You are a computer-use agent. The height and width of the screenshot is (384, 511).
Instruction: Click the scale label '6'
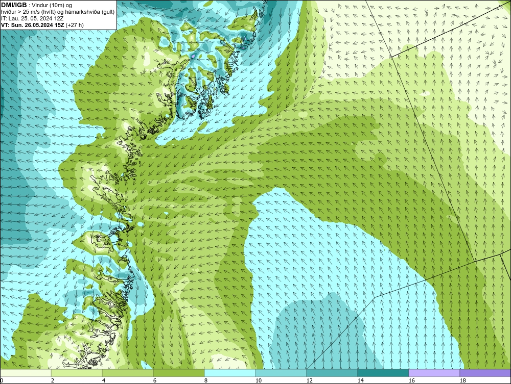(154, 380)
